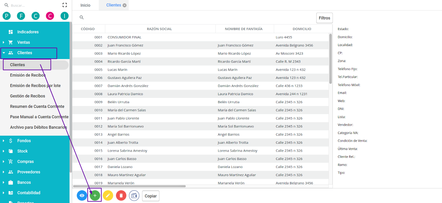Sort by NOMBRE DE FANTASÍA column header
Viewport: 442px width, 203px height.
coord(244,29)
